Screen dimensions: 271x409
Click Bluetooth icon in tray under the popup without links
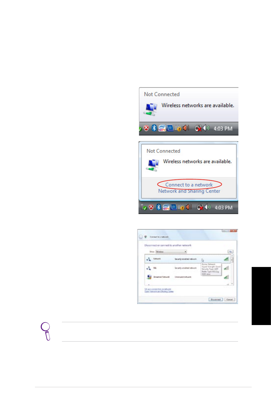coord(154,128)
